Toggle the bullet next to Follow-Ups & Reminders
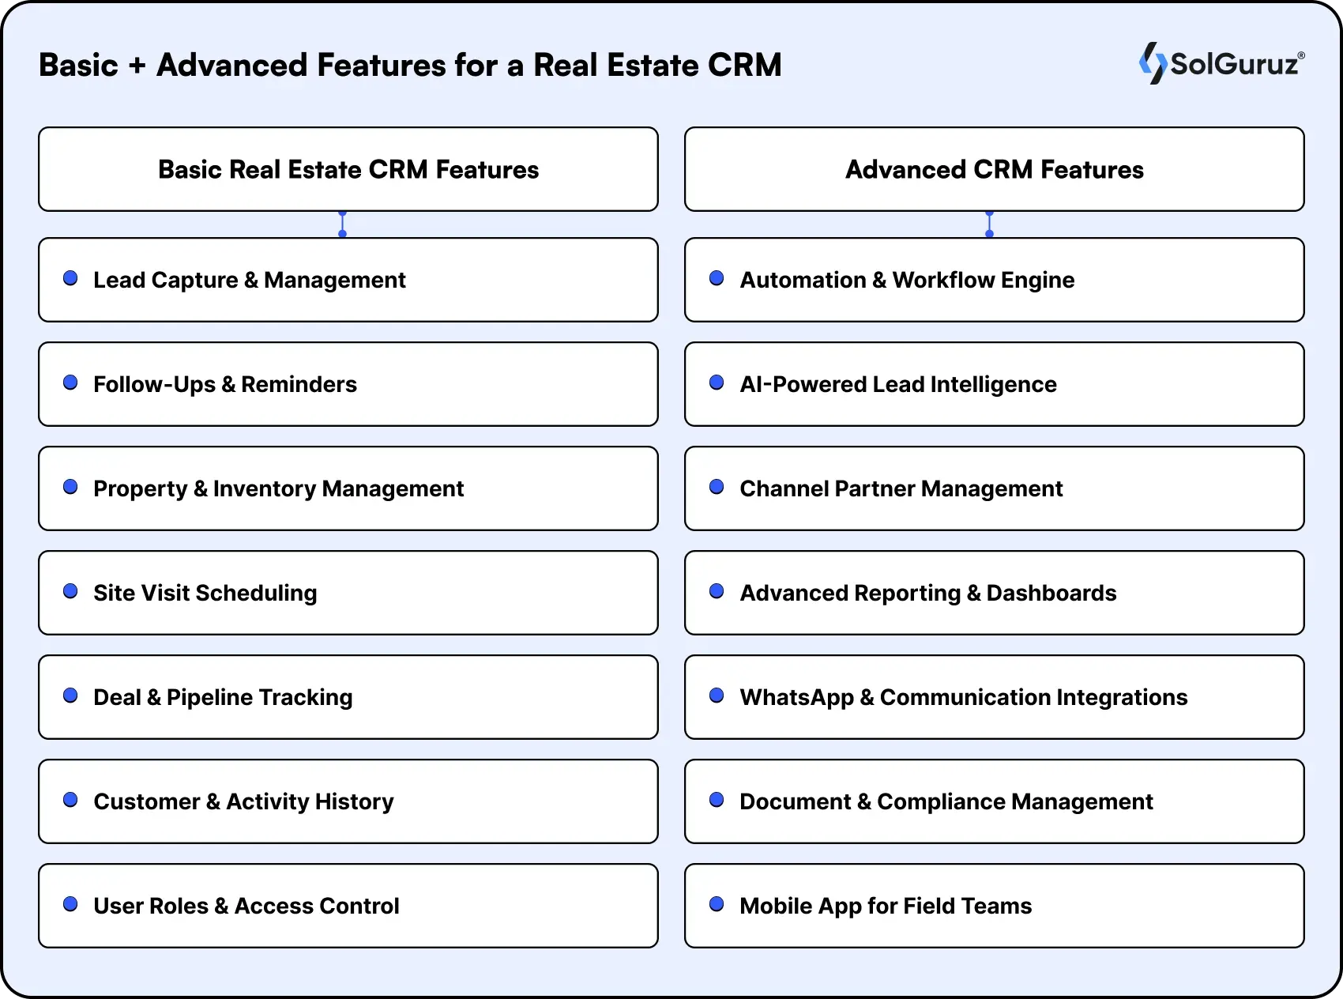 pos(71,382)
